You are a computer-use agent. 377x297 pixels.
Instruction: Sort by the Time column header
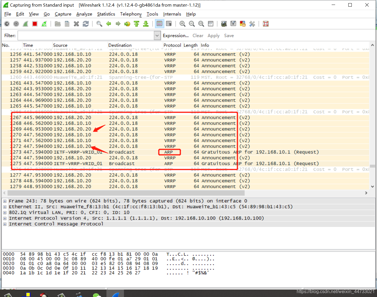(x=37, y=45)
